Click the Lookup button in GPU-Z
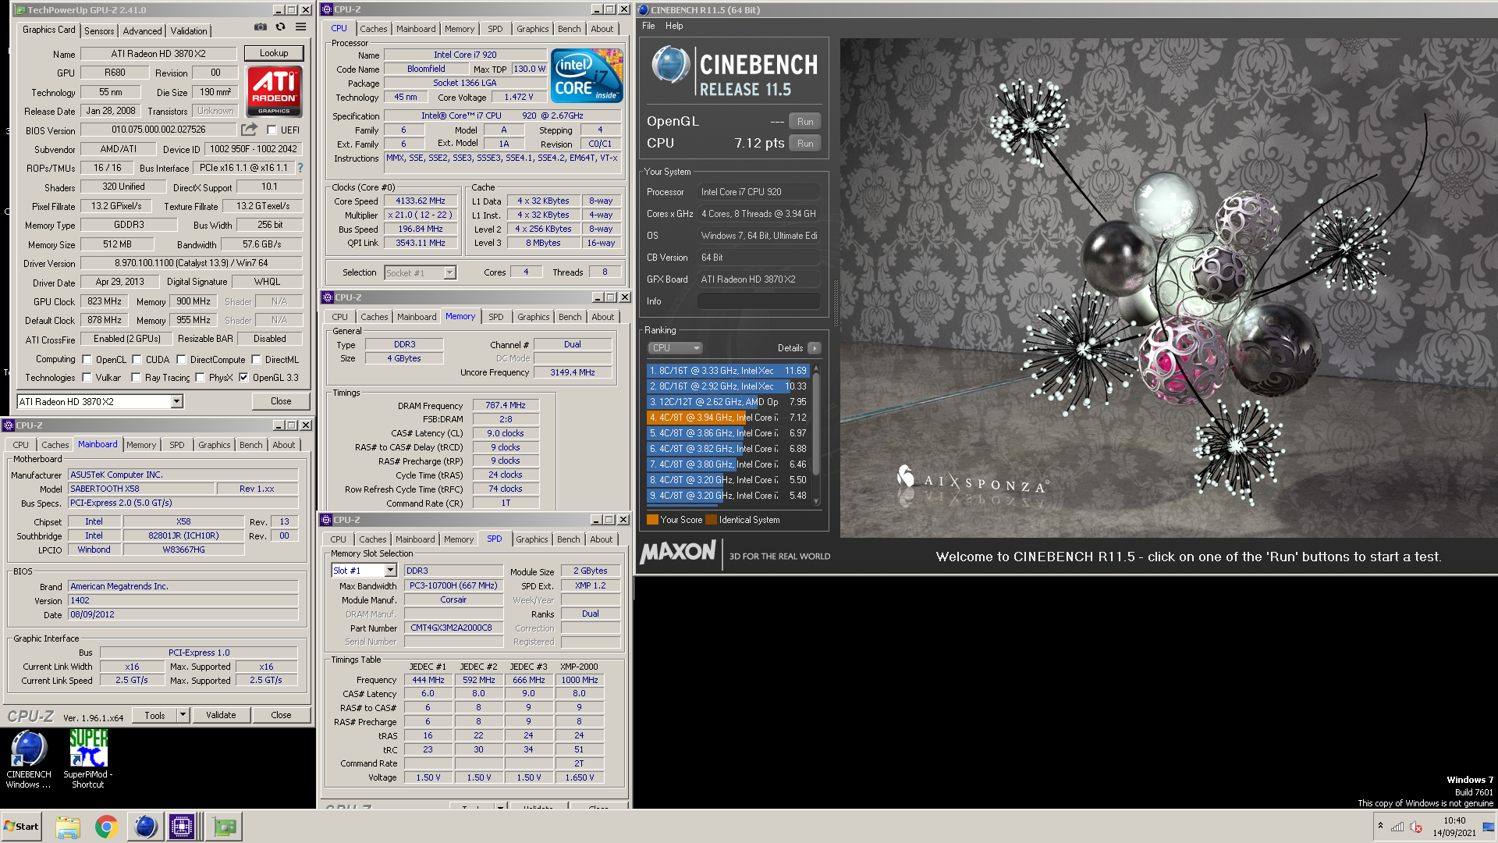The height and width of the screenshot is (843, 1498). pos(274,53)
